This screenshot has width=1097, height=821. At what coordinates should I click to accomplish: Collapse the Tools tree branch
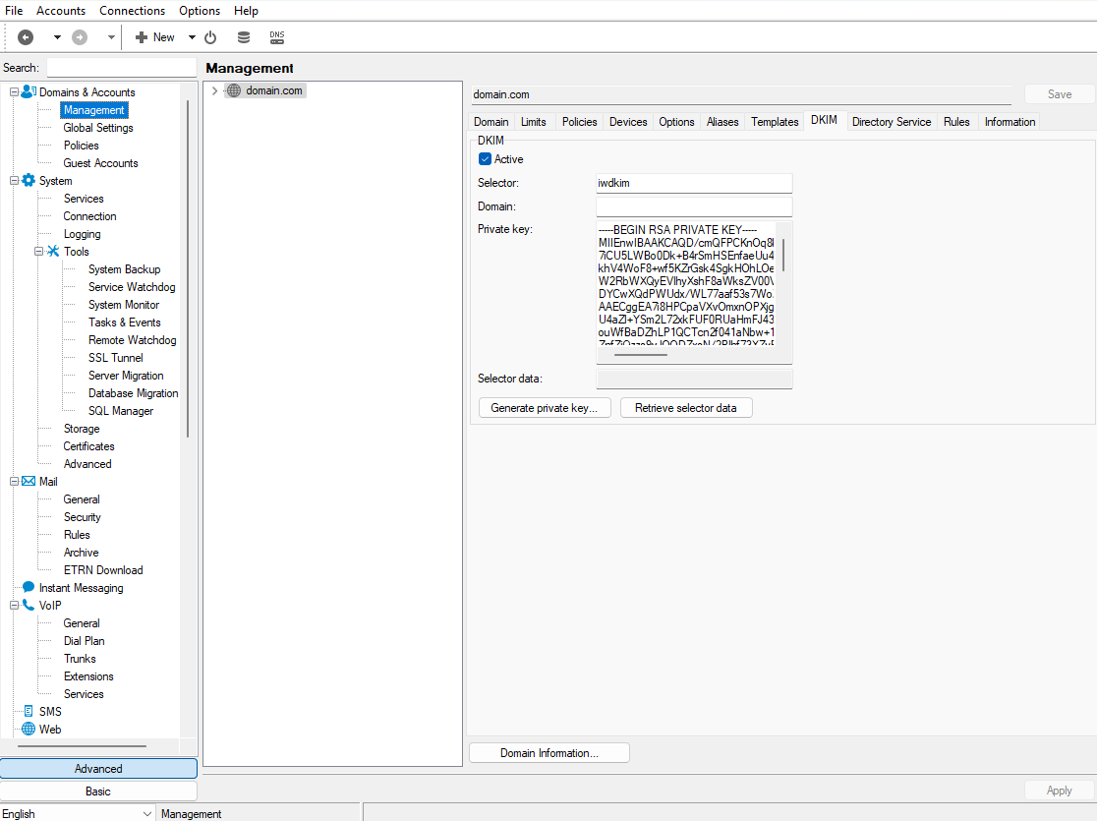[x=39, y=252]
